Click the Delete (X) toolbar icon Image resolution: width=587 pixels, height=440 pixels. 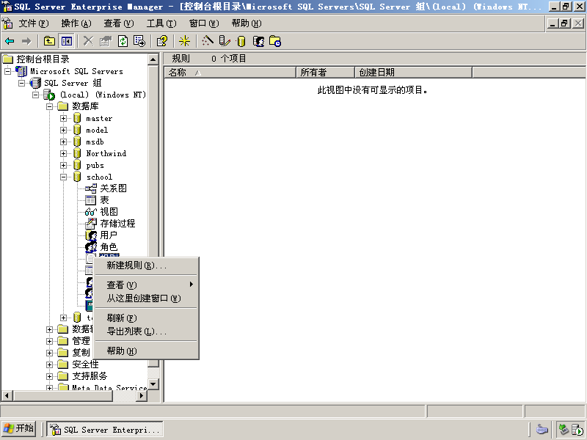tap(88, 41)
